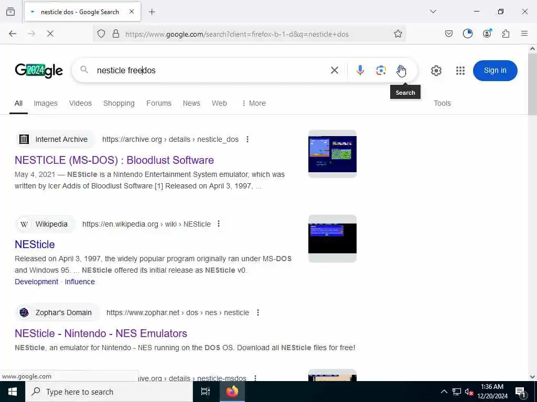Switch to the Videos tab

pyautogui.click(x=80, y=103)
